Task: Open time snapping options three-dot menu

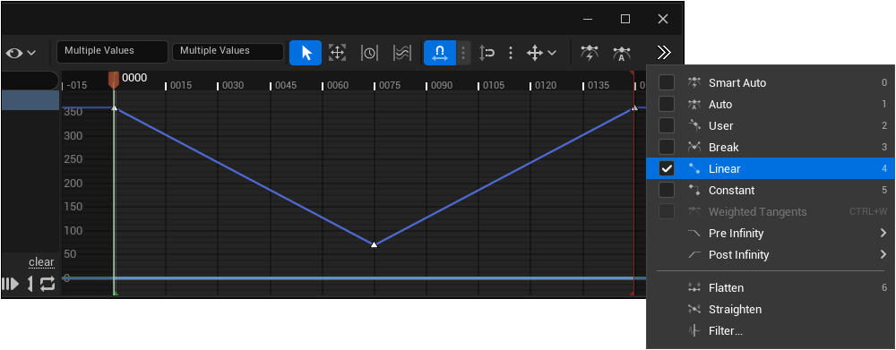Action: click(x=463, y=53)
